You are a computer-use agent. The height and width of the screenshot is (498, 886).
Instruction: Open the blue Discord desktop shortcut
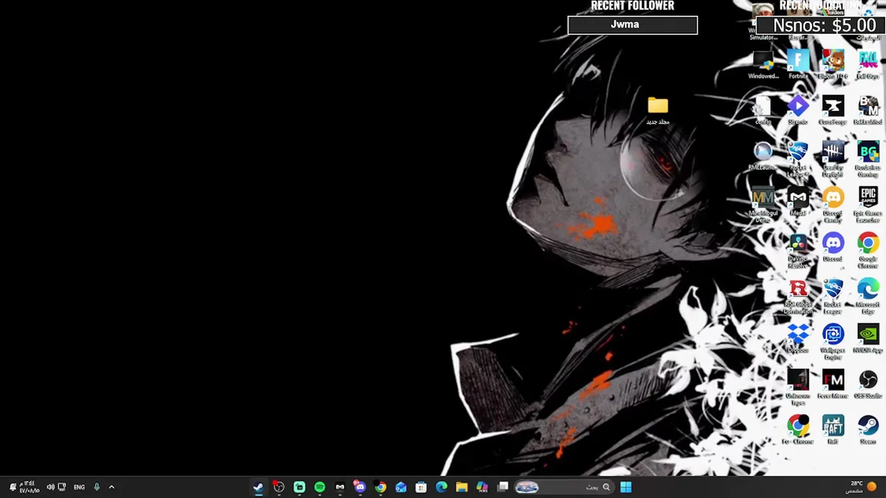click(x=833, y=247)
